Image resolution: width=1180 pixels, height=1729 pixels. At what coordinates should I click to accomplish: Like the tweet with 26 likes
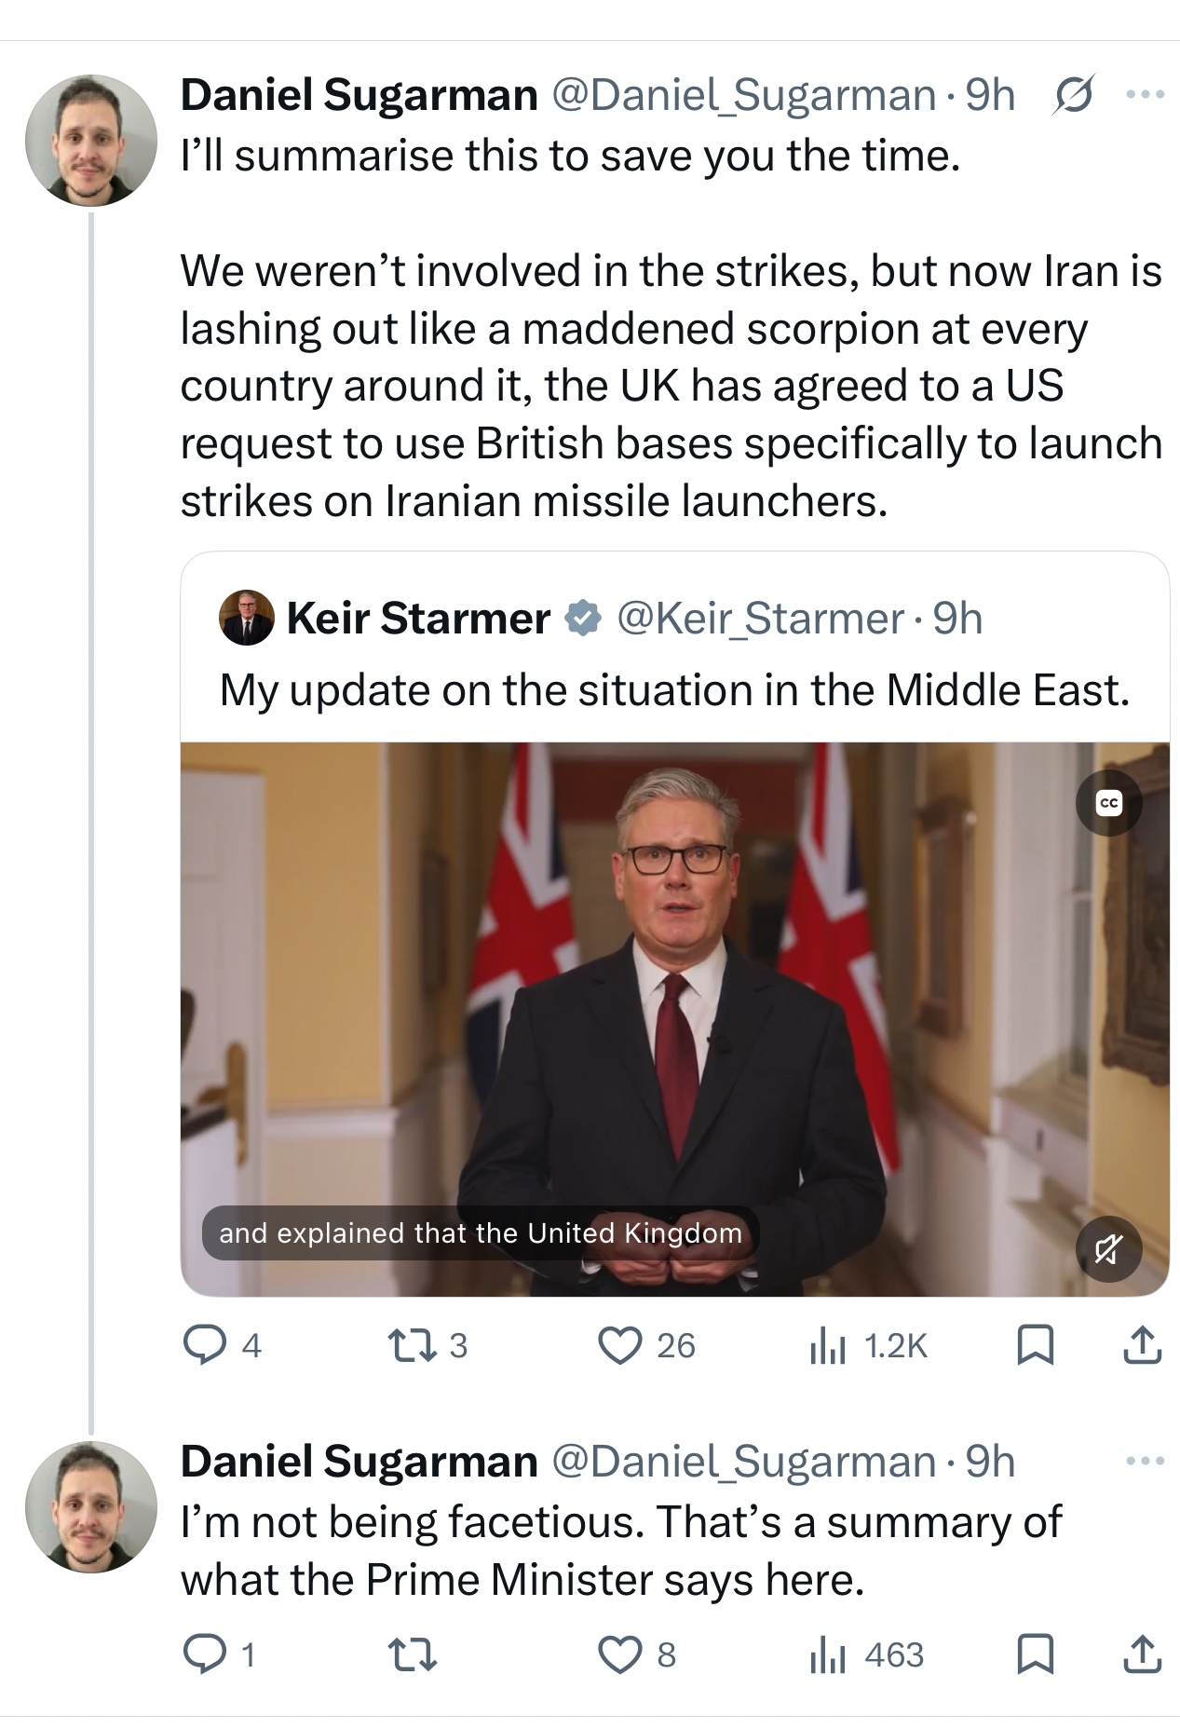[x=620, y=1345]
